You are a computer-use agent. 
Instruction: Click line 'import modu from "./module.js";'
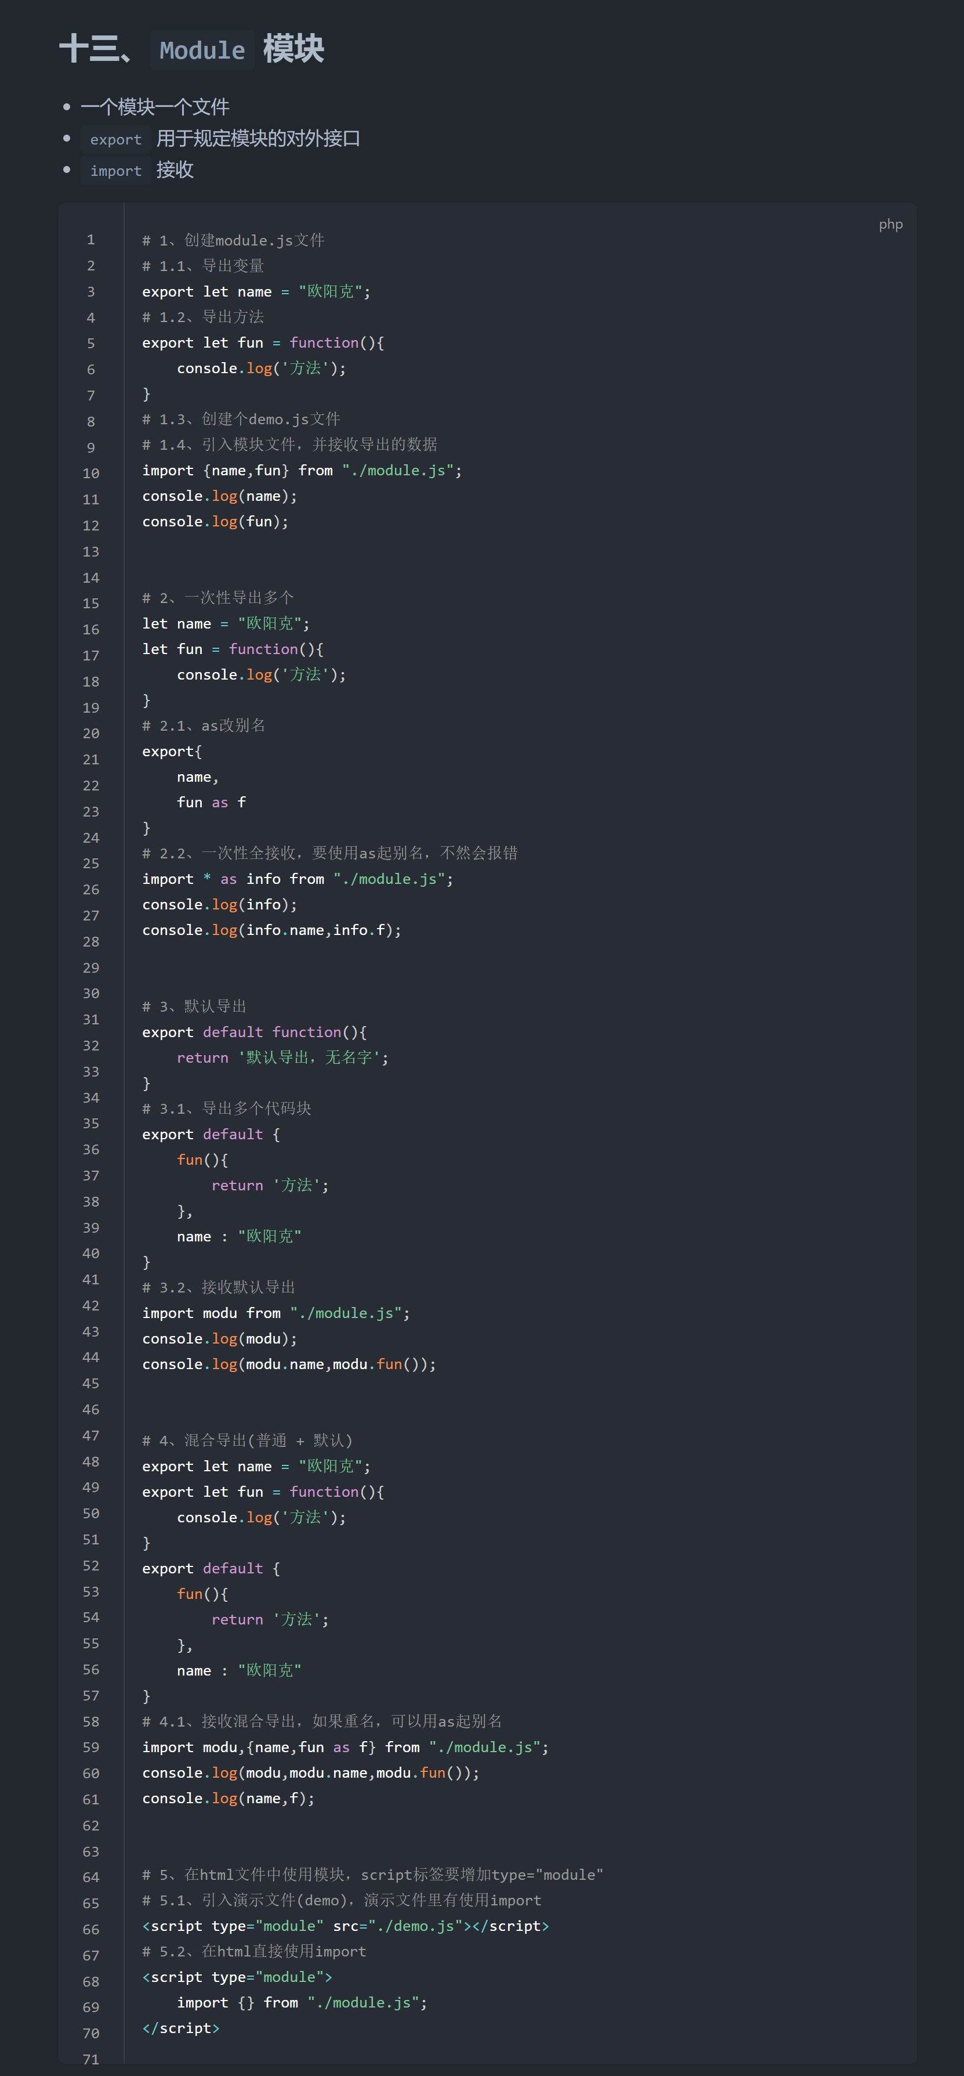[x=276, y=1313]
